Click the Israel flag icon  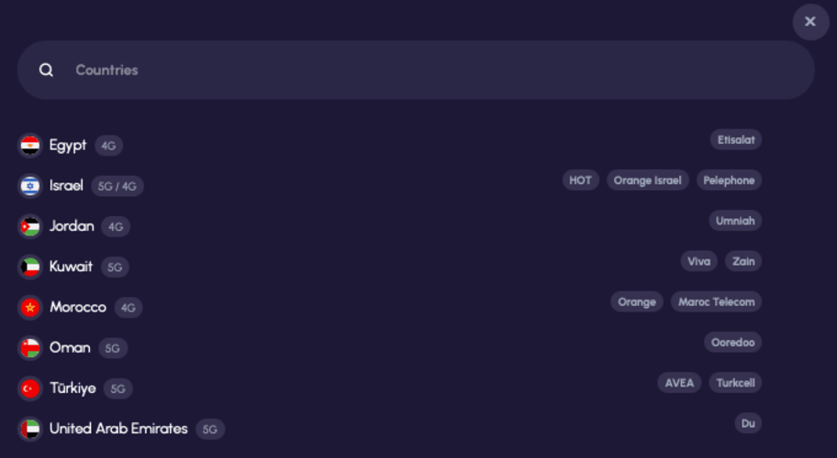(30, 186)
